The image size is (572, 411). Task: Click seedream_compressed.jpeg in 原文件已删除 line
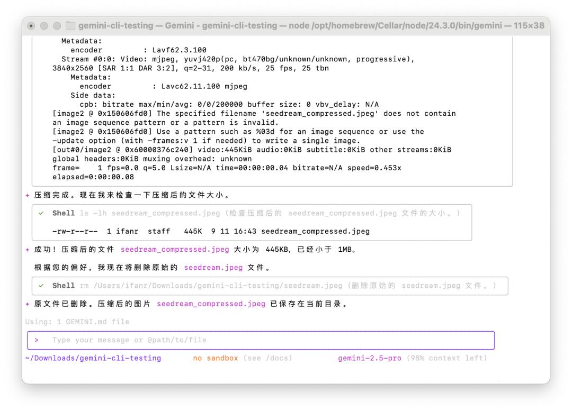pyautogui.click(x=211, y=304)
